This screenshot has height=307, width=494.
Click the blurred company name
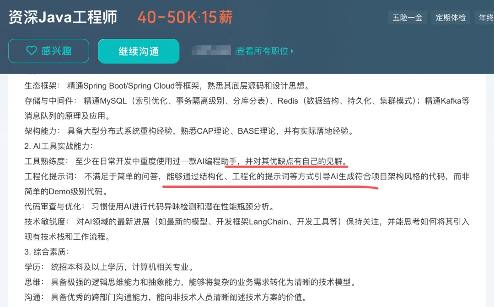click(211, 50)
